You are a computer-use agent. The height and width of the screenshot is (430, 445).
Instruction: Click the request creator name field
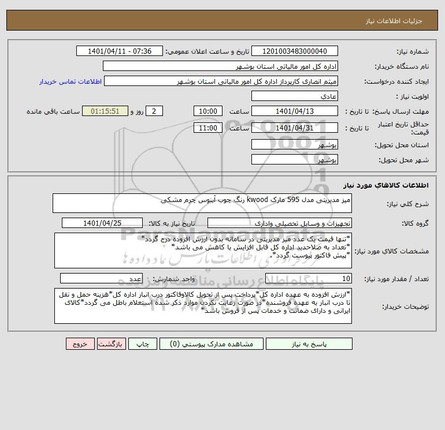click(221, 81)
